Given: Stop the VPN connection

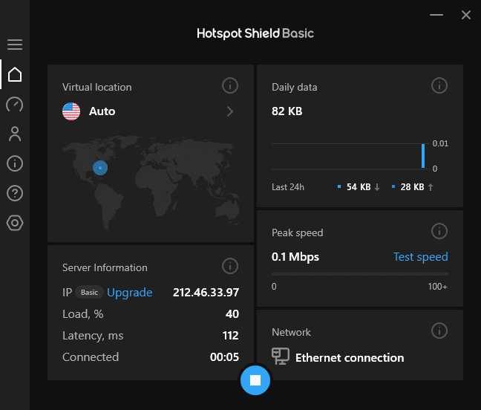Looking at the screenshot, I should (x=255, y=380).
